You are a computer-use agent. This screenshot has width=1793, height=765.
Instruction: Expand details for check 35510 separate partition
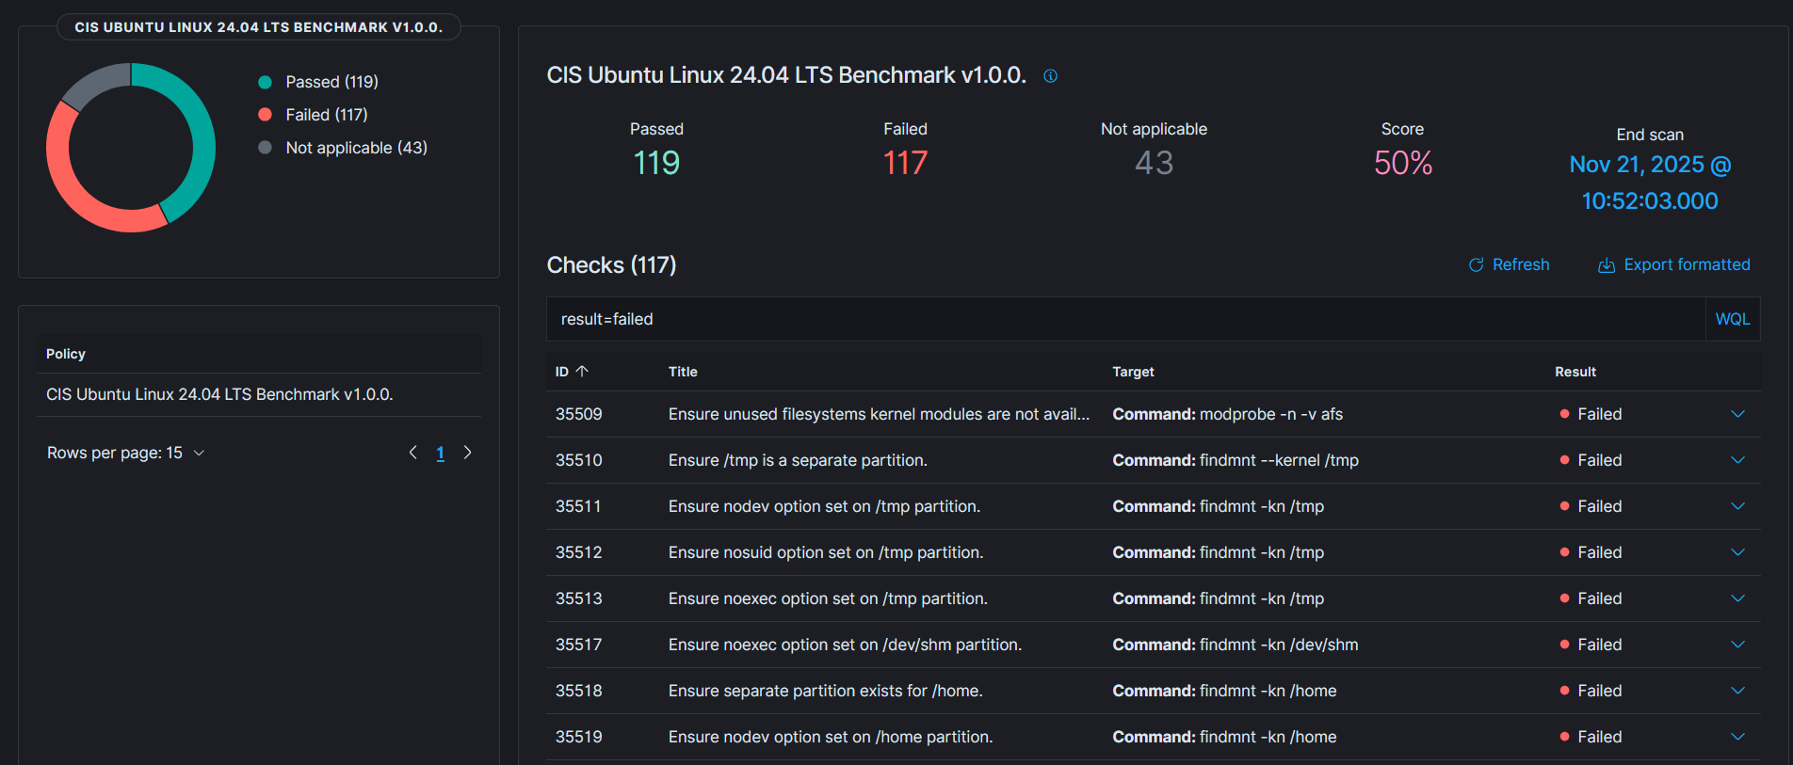[1737, 460]
